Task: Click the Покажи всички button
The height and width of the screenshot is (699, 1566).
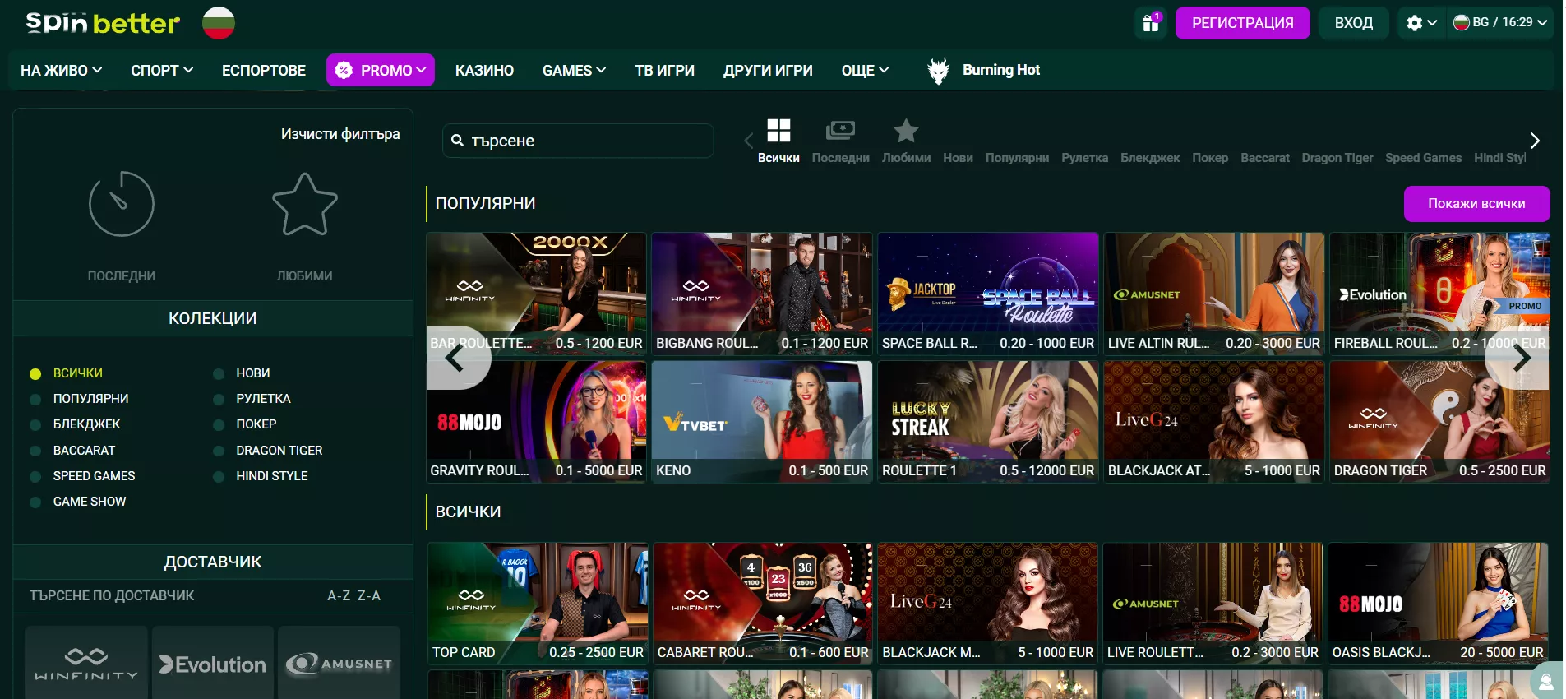Action: (1476, 204)
